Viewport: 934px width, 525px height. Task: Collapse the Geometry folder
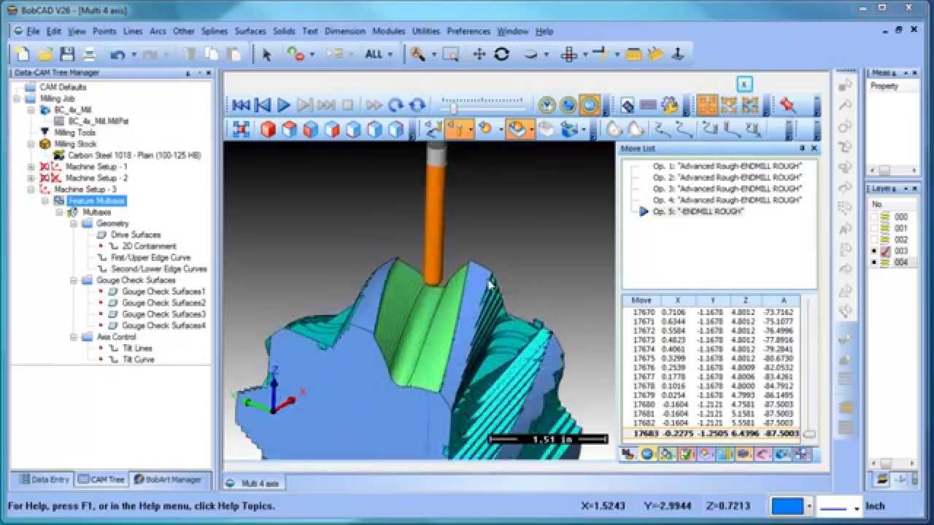(74, 224)
